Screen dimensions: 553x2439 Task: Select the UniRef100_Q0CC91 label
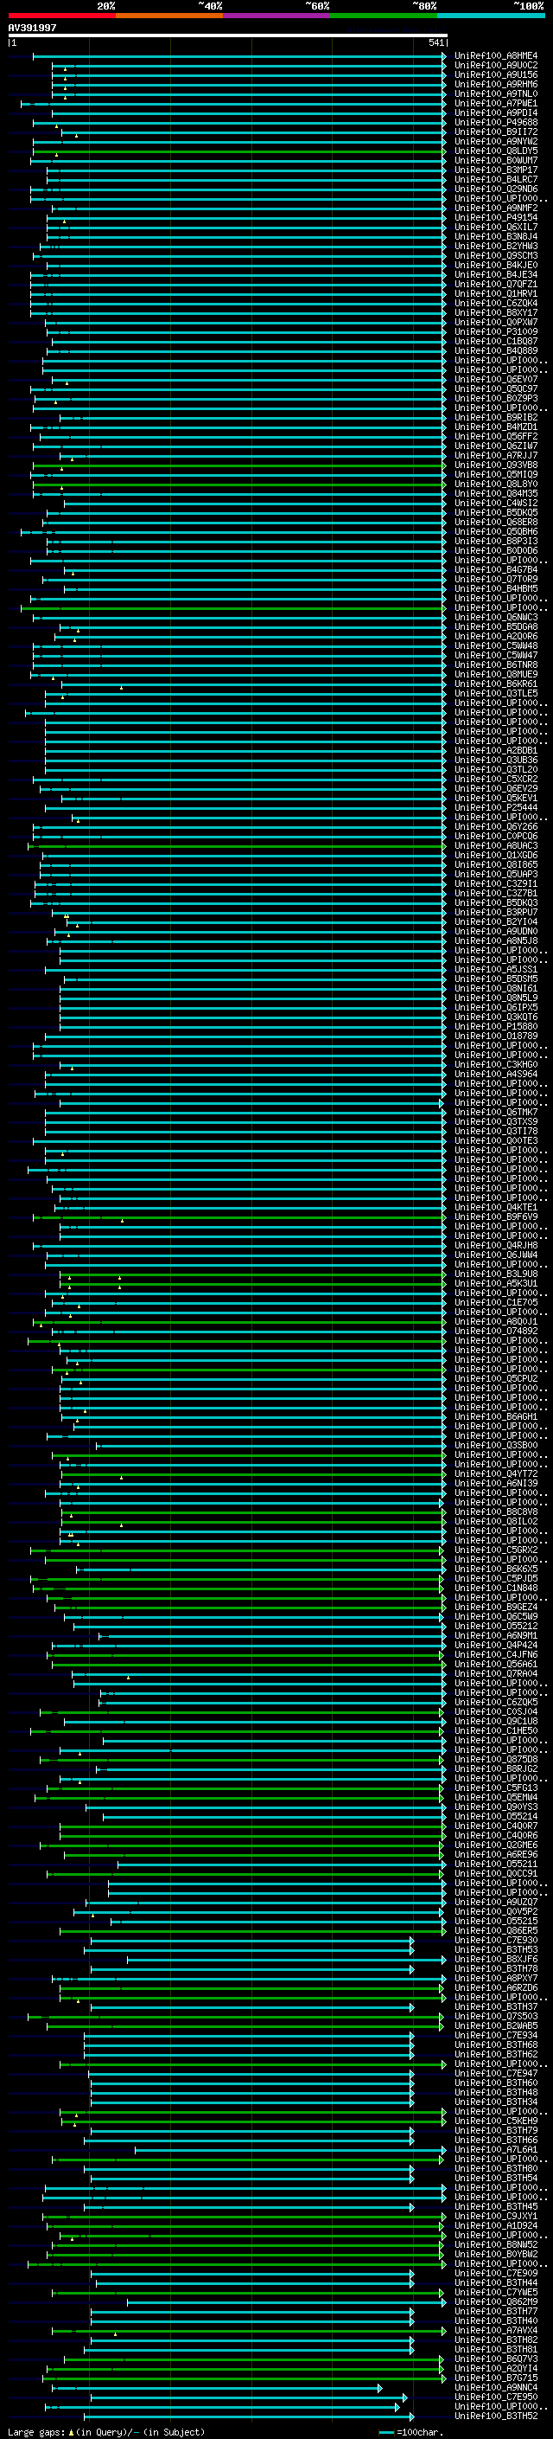coord(496,1873)
